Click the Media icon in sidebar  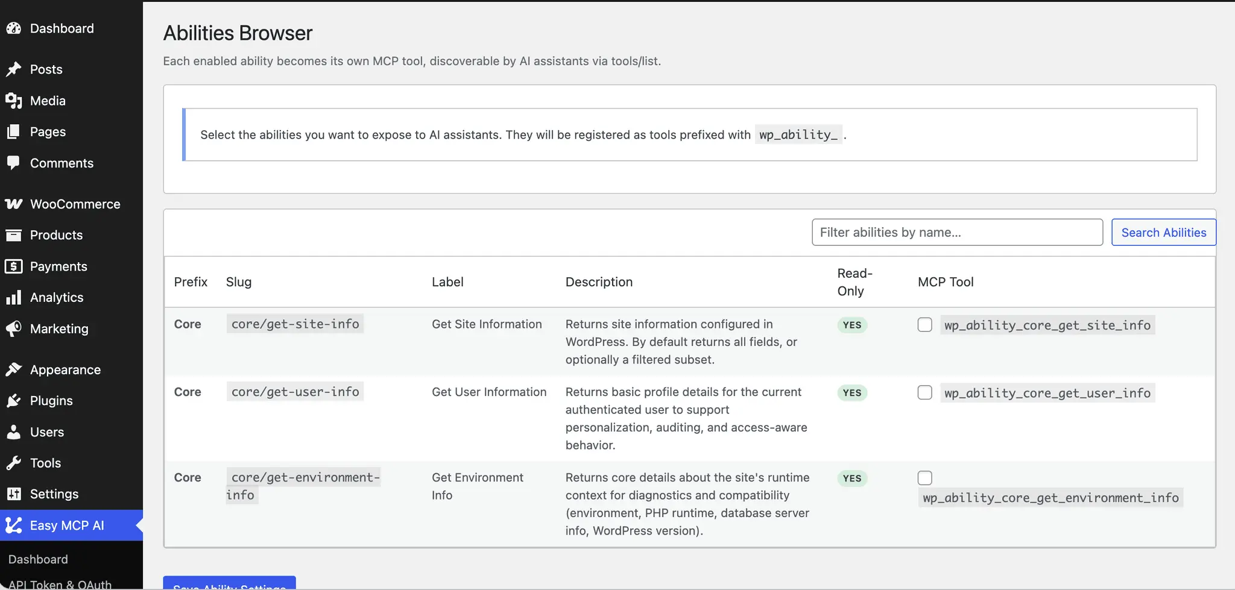point(14,101)
